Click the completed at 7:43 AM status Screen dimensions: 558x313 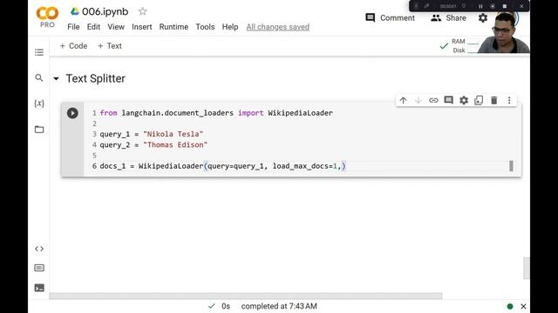tap(279, 306)
